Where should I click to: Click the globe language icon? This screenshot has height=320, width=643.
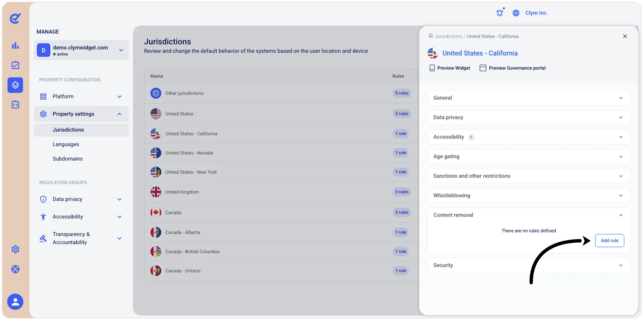click(x=516, y=13)
